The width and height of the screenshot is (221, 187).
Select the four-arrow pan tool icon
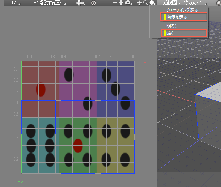(139, 3)
